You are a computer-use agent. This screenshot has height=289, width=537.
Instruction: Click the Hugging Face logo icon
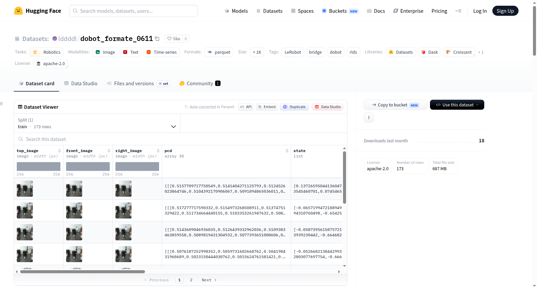click(x=18, y=11)
